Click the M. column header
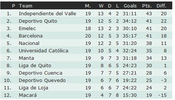 click(88, 6)
